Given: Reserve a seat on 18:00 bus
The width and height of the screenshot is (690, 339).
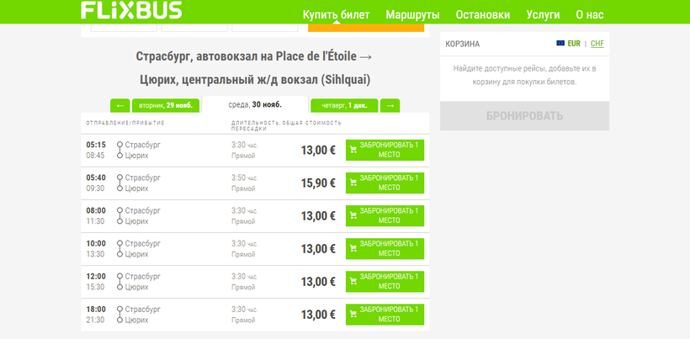Looking at the screenshot, I should (385, 315).
